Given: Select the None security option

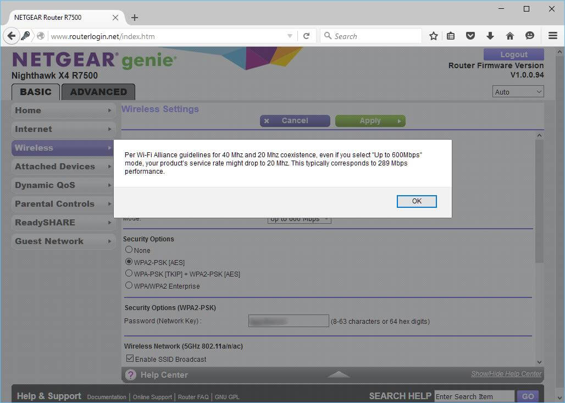Looking at the screenshot, I should (129, 250).
